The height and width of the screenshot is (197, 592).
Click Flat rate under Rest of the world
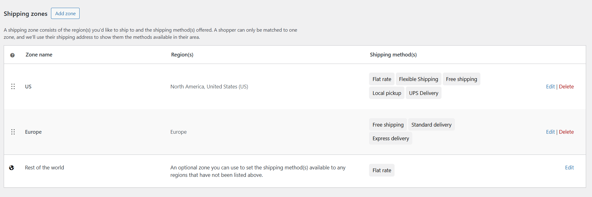(x=382, y=170)
